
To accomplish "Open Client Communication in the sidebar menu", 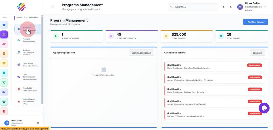I will [28, 77].
